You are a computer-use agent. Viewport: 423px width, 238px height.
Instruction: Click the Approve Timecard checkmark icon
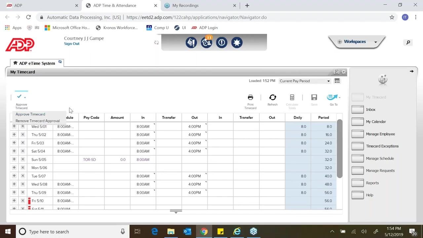click(x=19, y=97)
